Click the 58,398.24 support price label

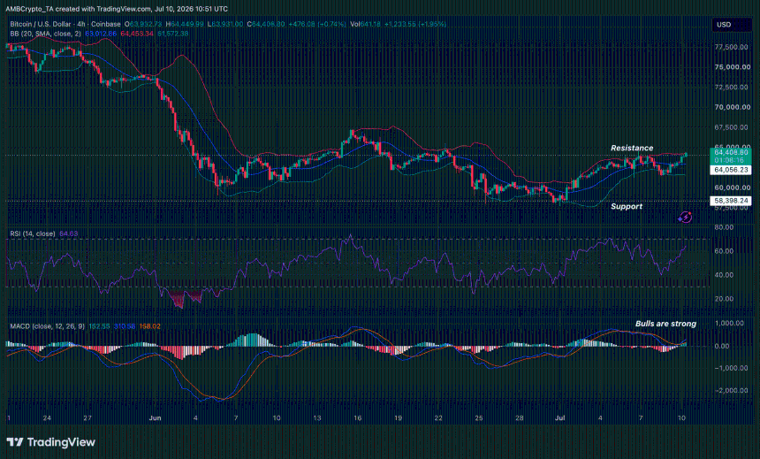[x=731, y=201]
